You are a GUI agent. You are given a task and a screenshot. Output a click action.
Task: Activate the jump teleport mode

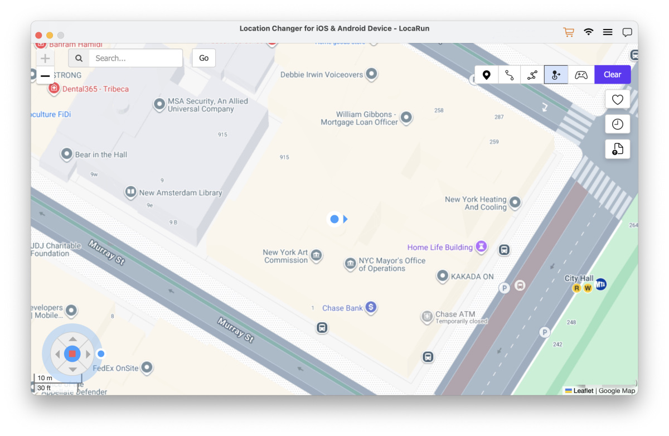click(x=556, y=75)
